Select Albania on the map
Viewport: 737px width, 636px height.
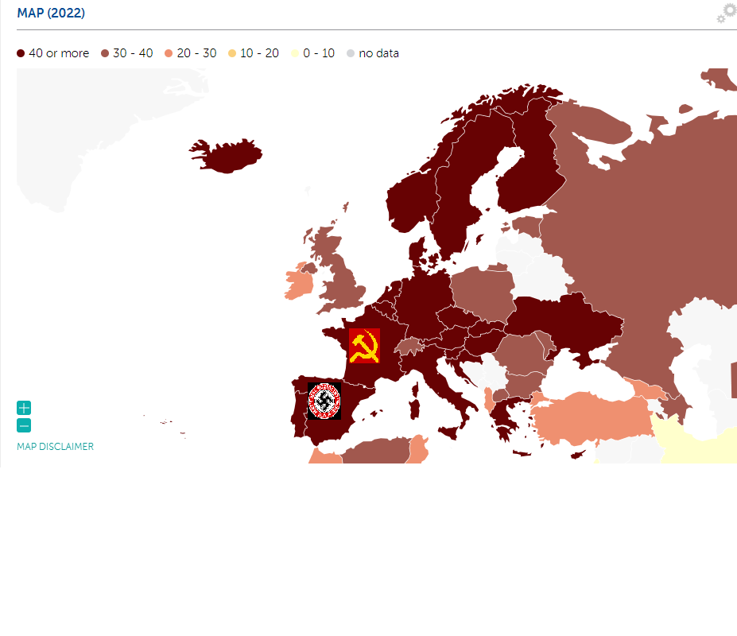pyautogui.click(x=488, y=398)
